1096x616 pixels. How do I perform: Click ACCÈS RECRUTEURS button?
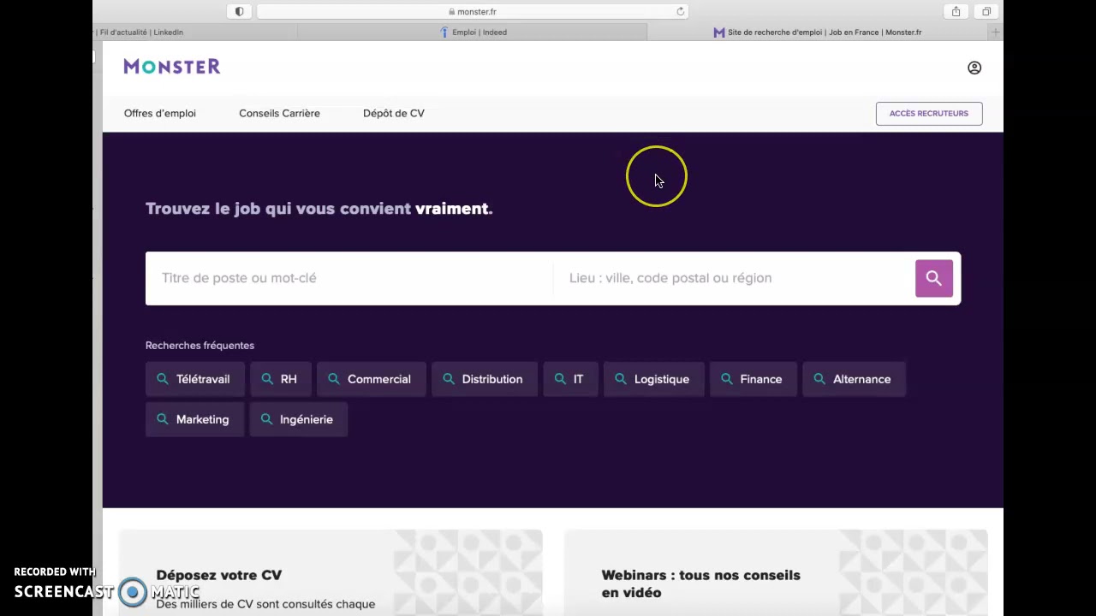(929, 114)
